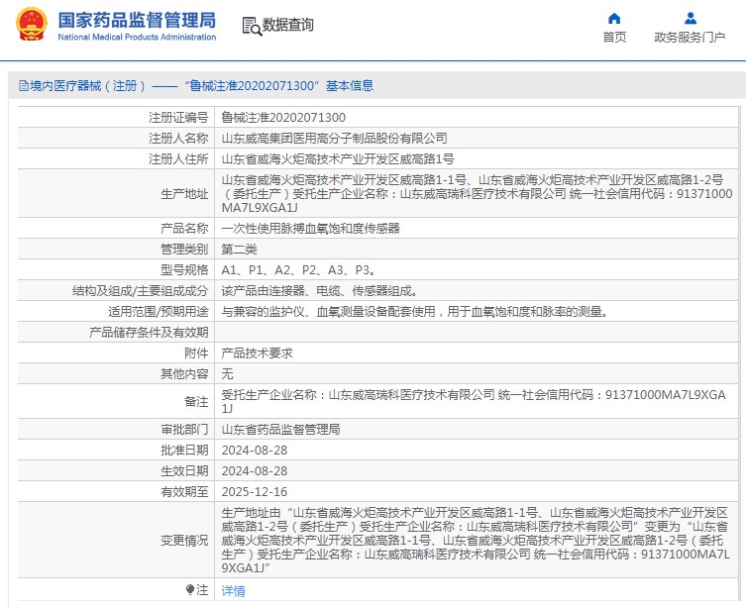The height and width of the screenshot is (607, 746).
Task: Click the 政务服务门户 label
Action: pos(690,37)
